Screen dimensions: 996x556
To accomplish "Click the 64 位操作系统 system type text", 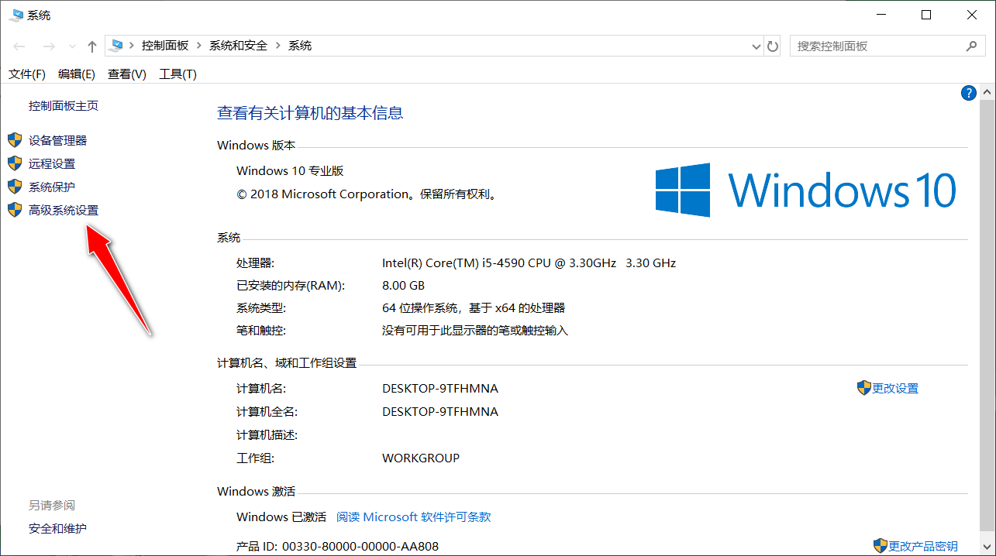I will point(474,307).
